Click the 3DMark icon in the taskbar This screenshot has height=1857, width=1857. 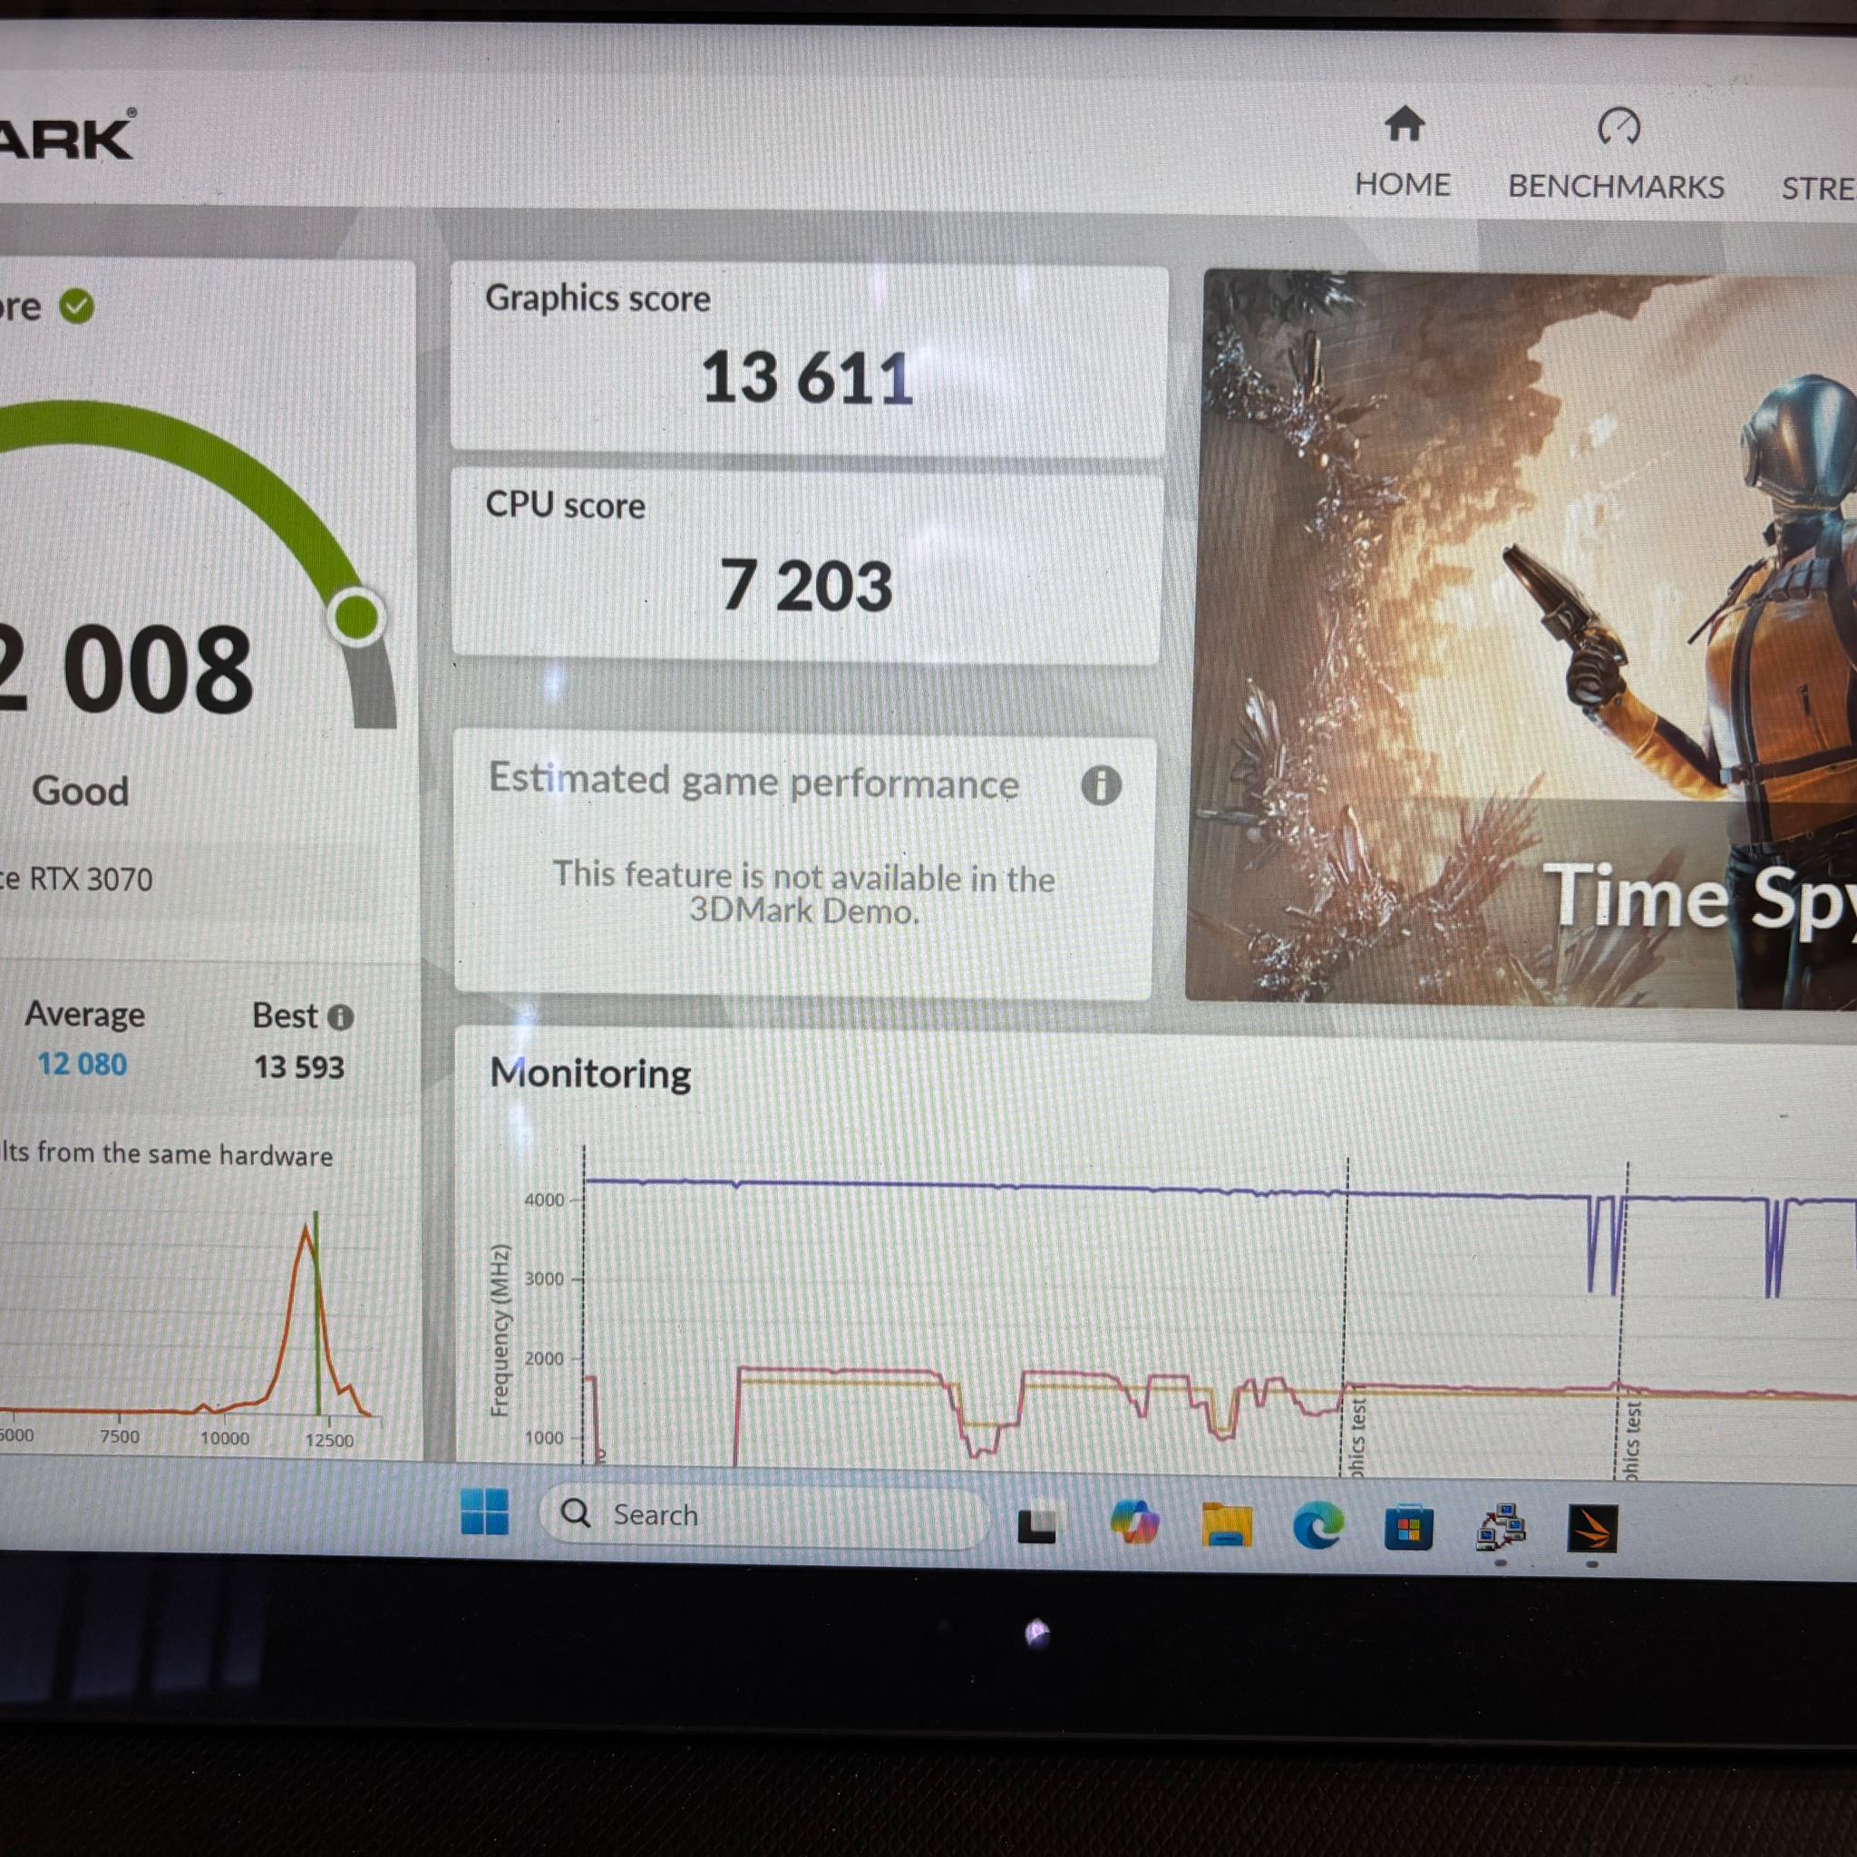[x=1591, y=1530]
